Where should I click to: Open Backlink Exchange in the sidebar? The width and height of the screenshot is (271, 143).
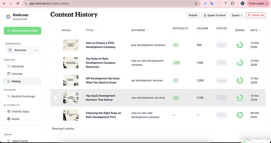tap(23, 96)
